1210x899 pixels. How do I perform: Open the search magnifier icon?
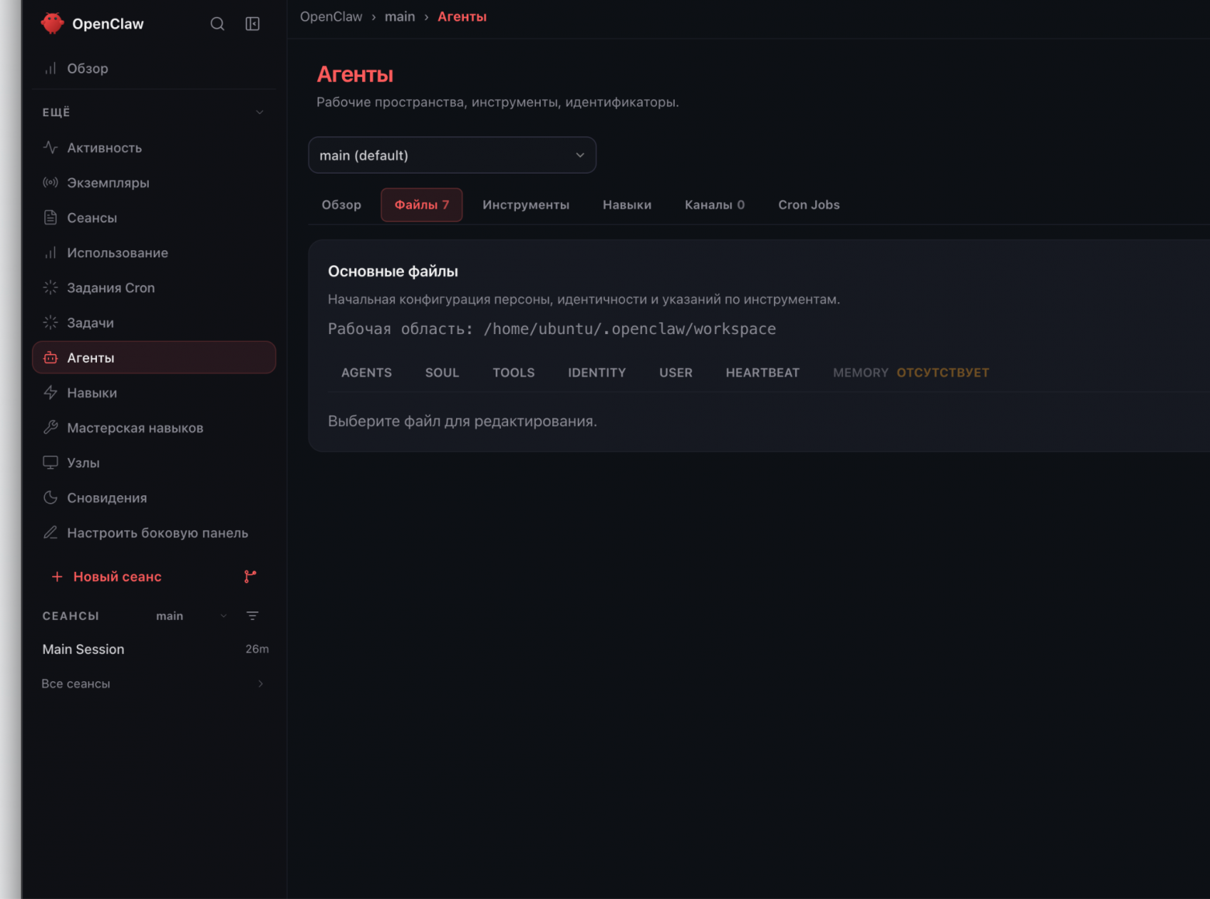(x=217, y=24)
